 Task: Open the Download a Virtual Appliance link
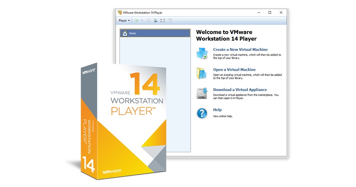pyautogui.click(x=240, y=90)
